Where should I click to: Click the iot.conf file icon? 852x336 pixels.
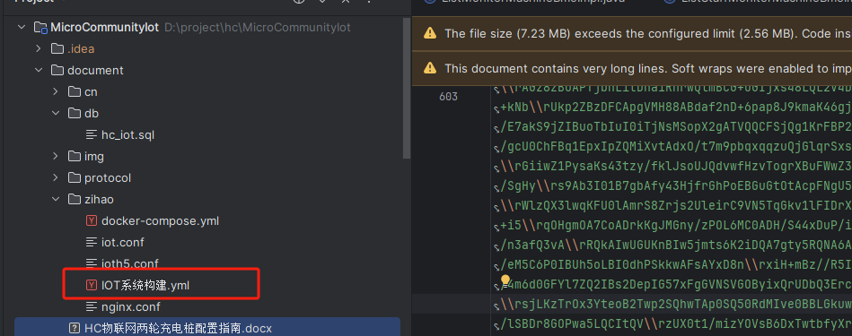92,242
